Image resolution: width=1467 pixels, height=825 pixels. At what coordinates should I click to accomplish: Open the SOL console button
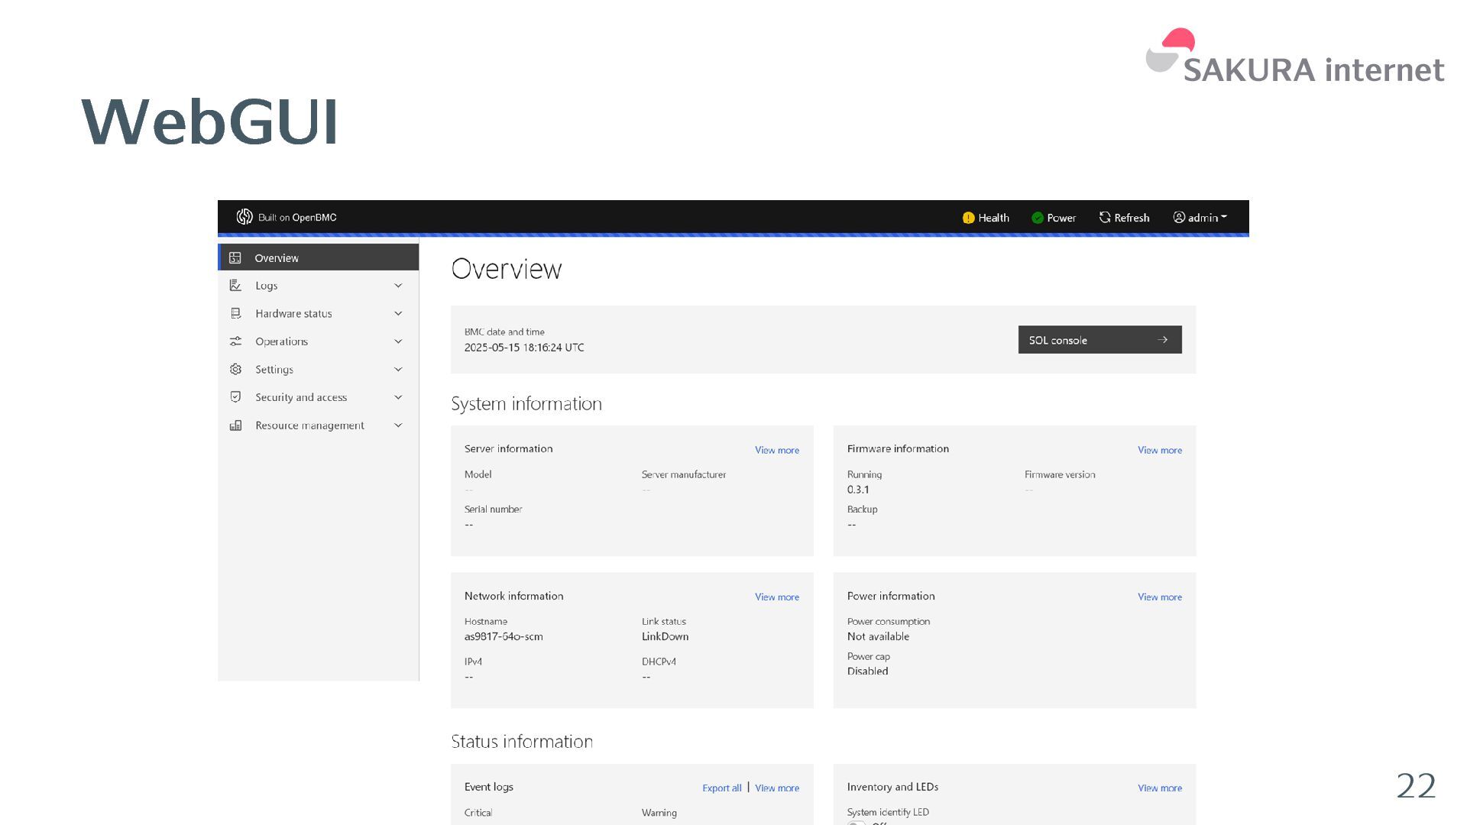[x=1099, y=340]
